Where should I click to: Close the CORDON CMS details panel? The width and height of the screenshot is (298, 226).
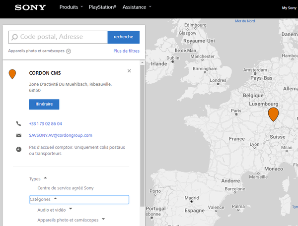(129, 71)
